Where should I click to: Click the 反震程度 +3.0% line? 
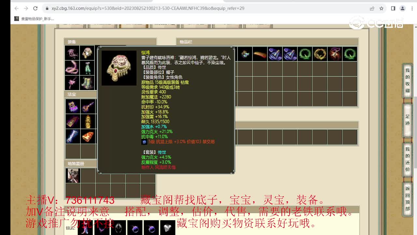point(156,162)
